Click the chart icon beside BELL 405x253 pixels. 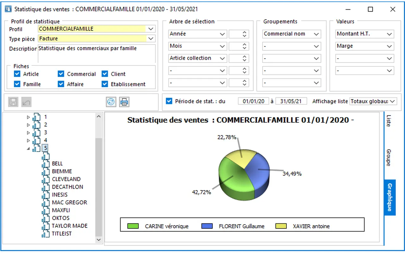(x=46, y=164)
